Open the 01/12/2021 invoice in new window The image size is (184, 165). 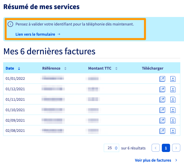[162, 89]
